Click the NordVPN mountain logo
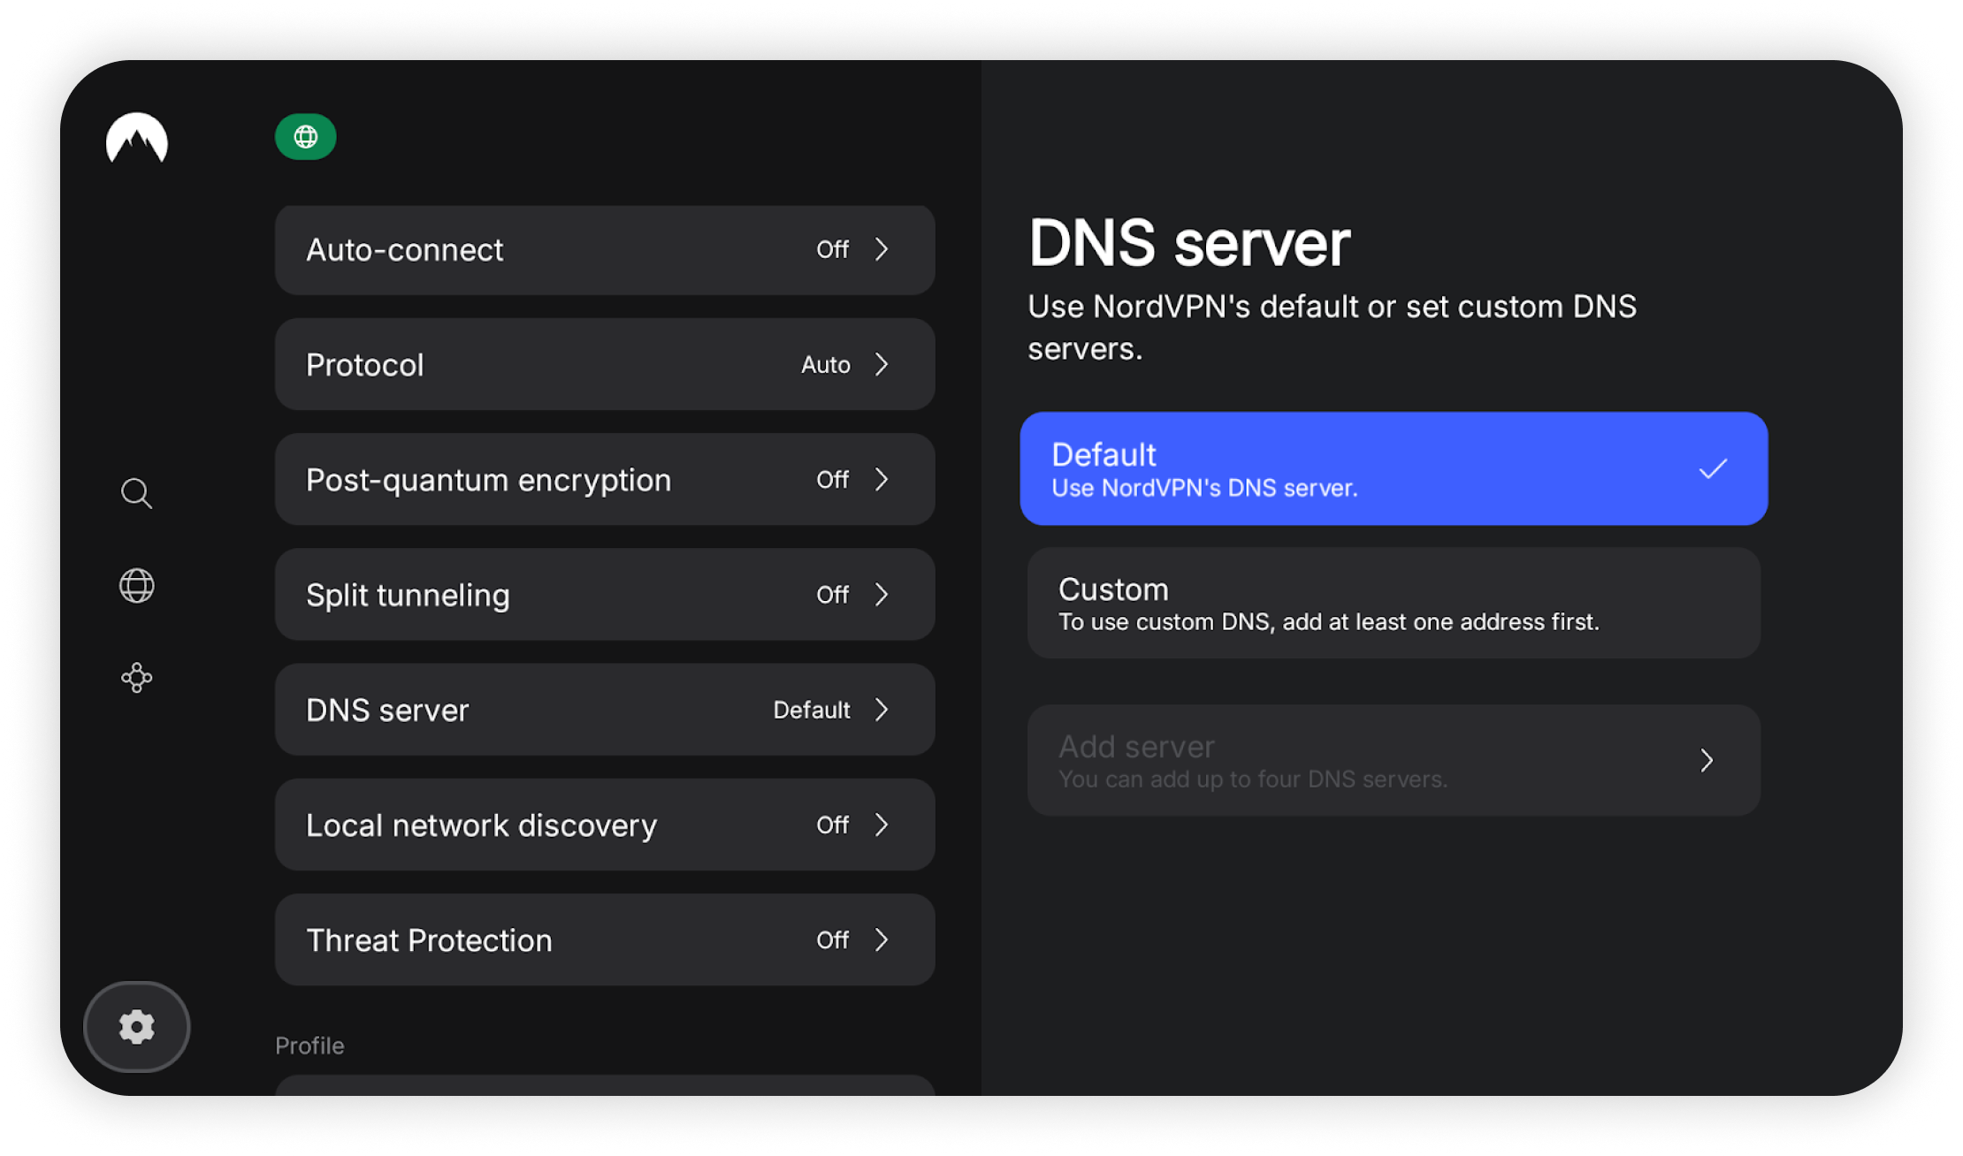The width and height of the screenshot is (1963, 1156). click(x=137, y=139)
